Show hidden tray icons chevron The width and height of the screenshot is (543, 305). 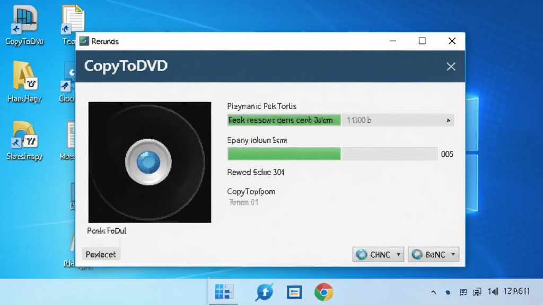(434, 292)
